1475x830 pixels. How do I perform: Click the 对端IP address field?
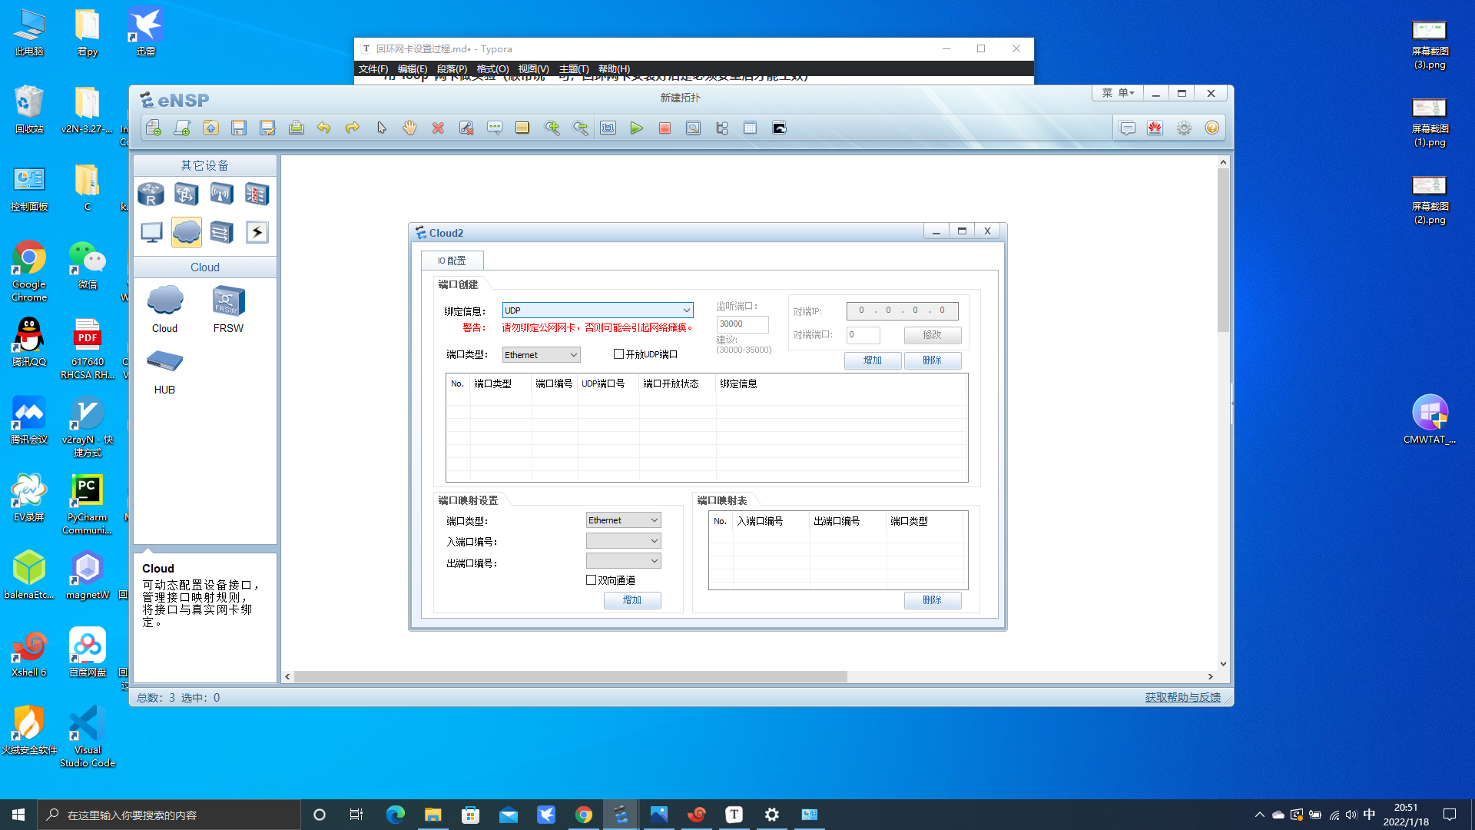(902, 310)
